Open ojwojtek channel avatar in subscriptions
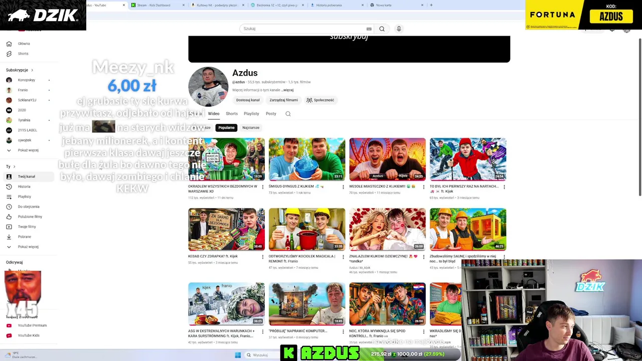The width and height of the screenshot is (642, 361). (9, 140)
